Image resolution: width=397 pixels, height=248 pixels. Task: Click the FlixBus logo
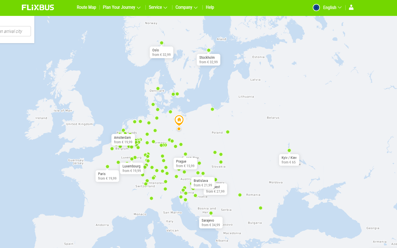[x=38, y=7]
